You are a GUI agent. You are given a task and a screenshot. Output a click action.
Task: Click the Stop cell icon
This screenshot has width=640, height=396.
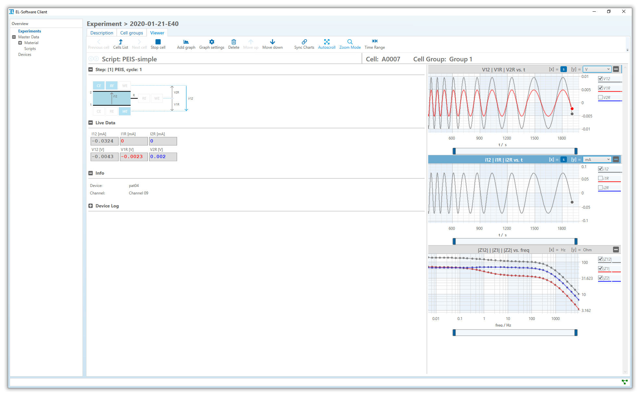tap(158, 42)
